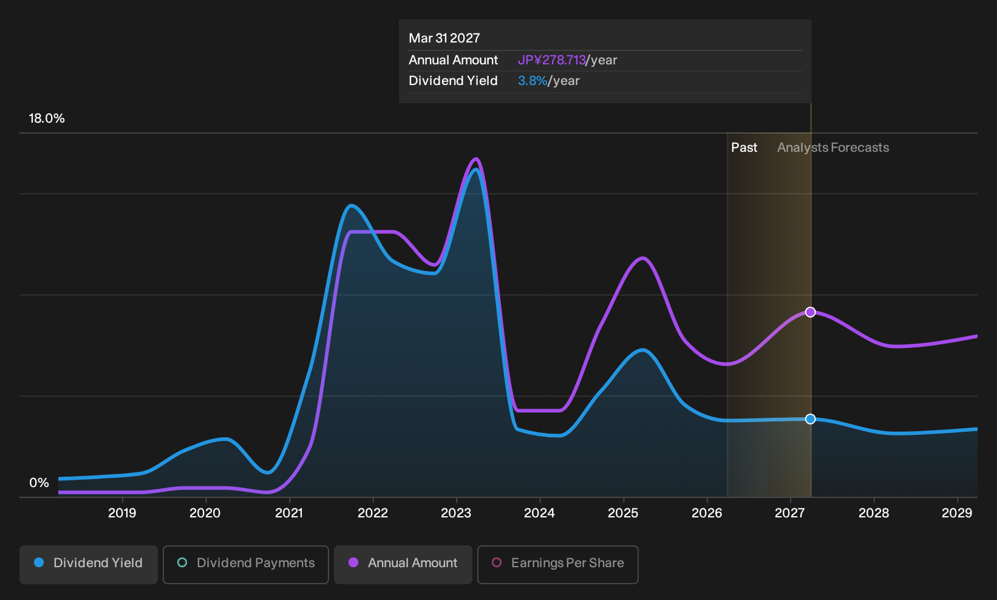Screen dimensions: 997x600
Task: Click the purple Annual Amount legend dot
Action: (x=353, y=562)
